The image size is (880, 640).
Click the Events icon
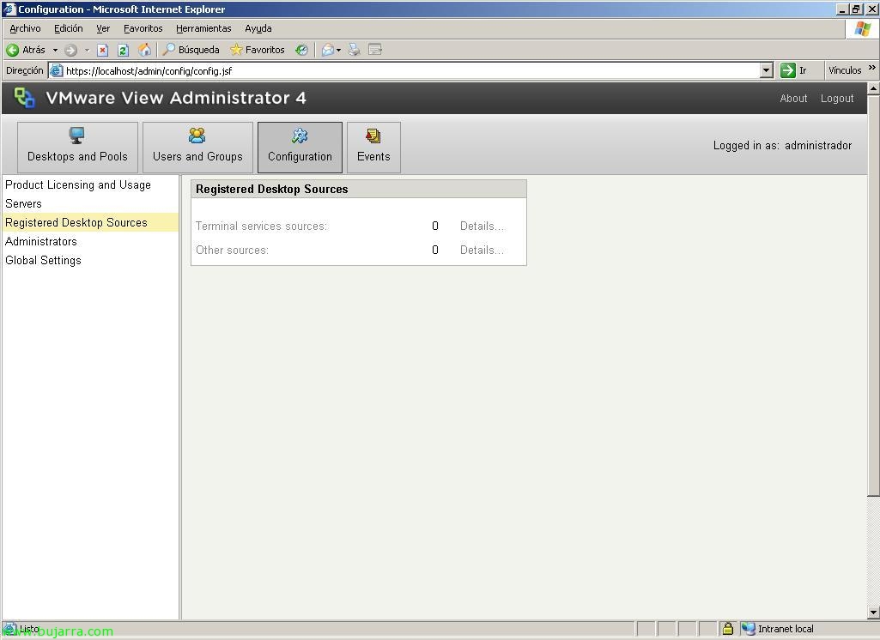point(373,136)
